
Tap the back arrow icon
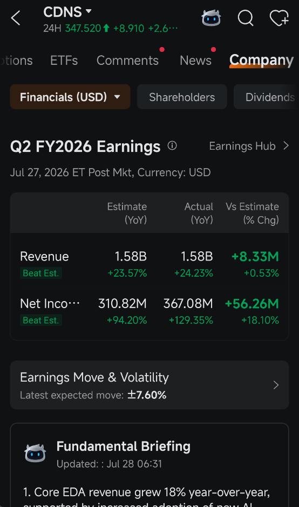[16, 18]
